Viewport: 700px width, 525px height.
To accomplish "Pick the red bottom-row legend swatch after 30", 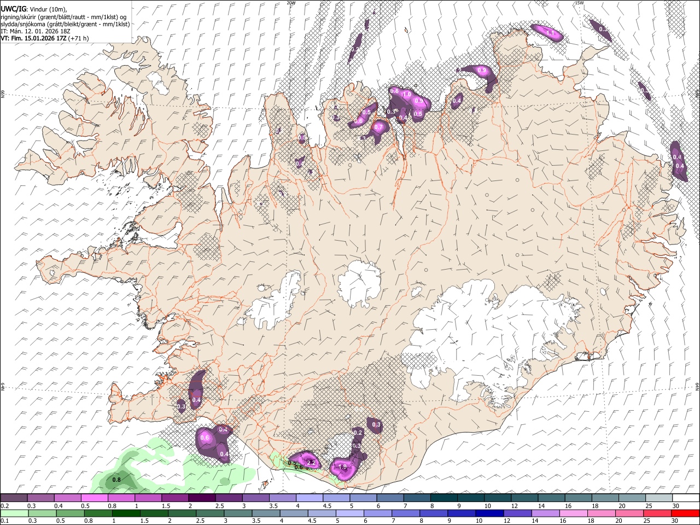I will point(686,513).
